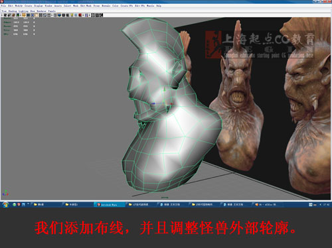Open the viewport Renderer panel menu
The width and height of the screenshot is (332, 248).
pos(42,11)
